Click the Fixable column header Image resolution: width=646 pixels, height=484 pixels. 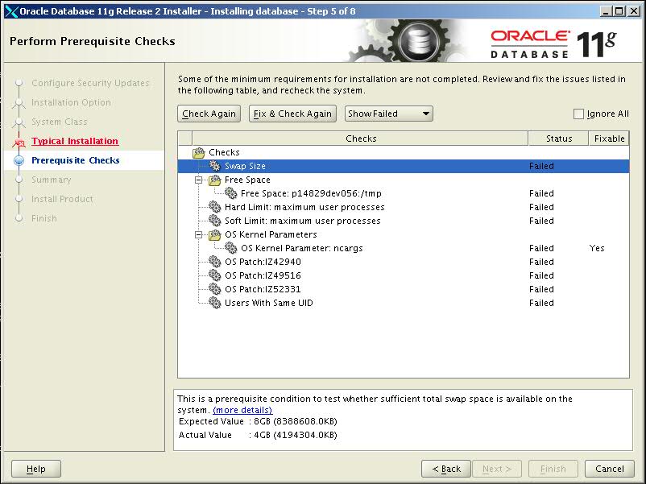(x=609, y=139)
